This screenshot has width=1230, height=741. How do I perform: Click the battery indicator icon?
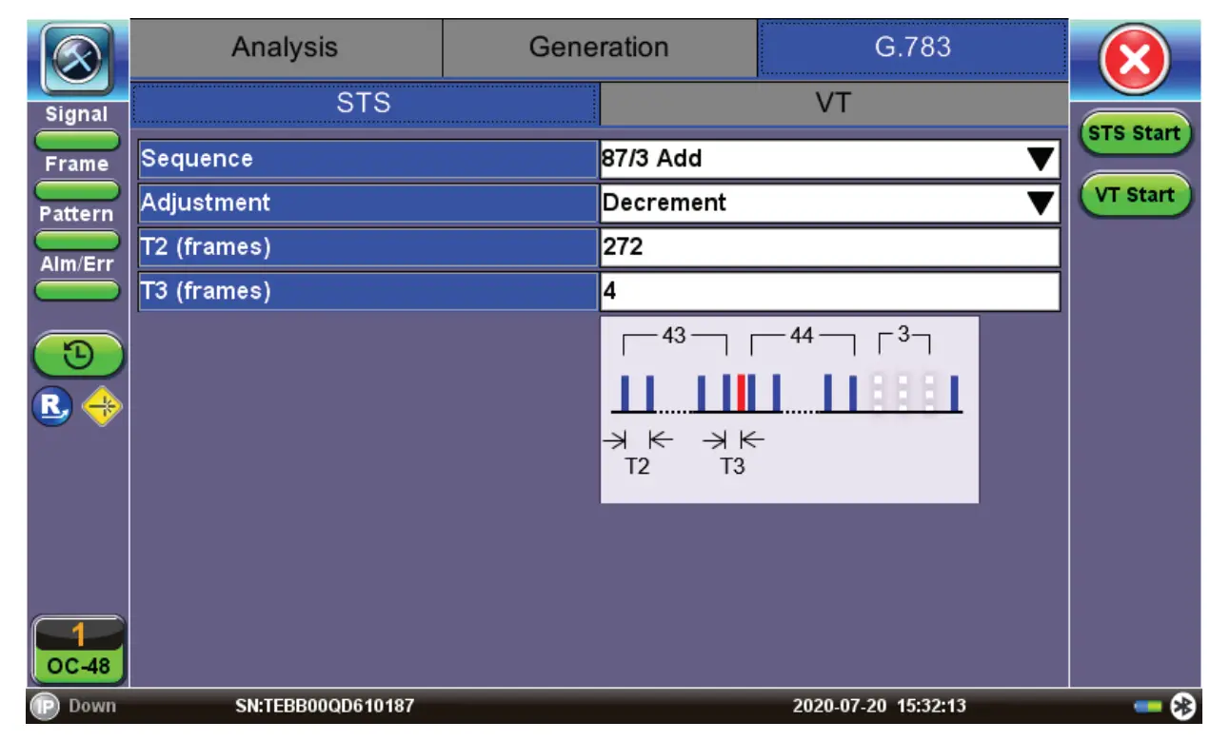1149,706
